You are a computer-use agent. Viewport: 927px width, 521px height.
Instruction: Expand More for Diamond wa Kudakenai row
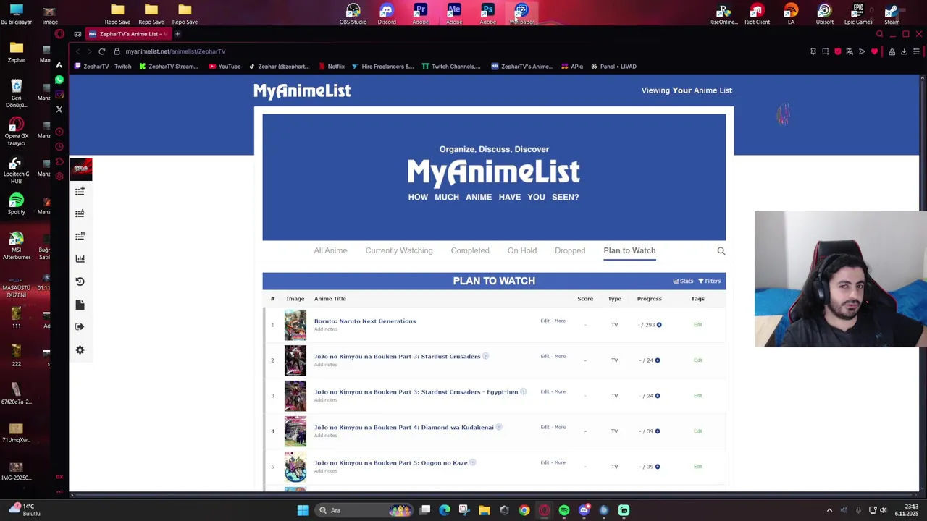click(x=560, y=427)
